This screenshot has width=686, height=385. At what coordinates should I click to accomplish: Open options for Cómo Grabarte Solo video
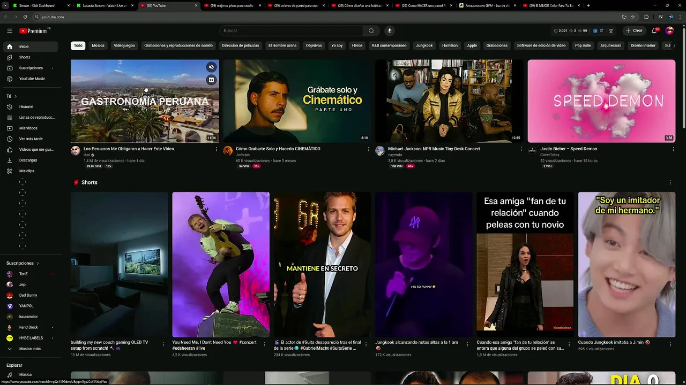(369, 149)
